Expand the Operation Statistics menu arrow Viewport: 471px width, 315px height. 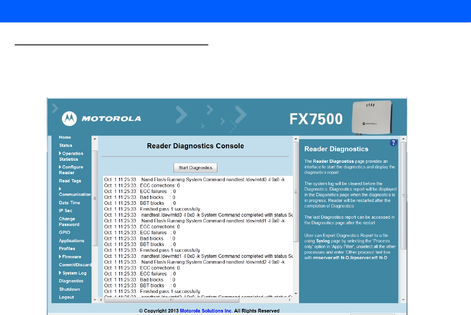60,153
